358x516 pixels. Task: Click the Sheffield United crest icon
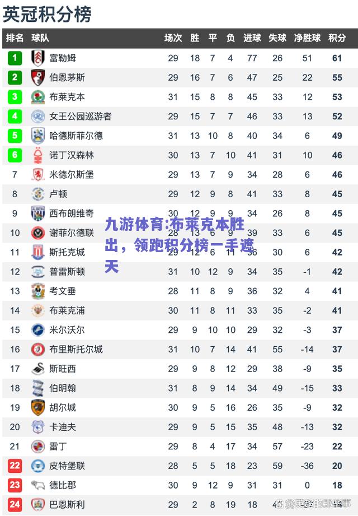(38, 233)
